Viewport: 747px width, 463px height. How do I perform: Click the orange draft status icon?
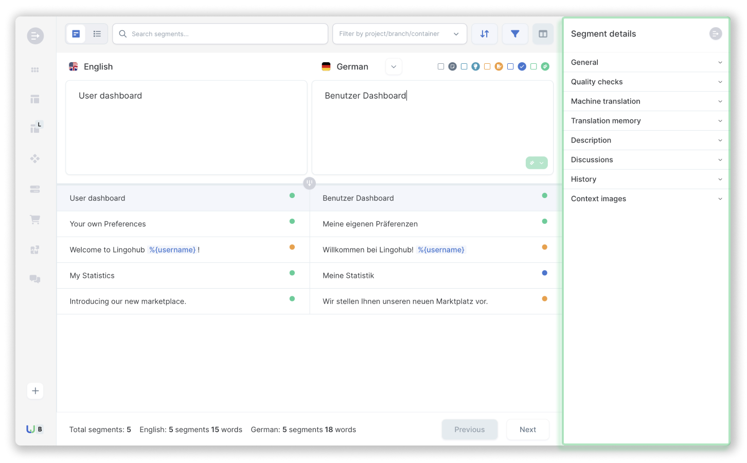[x=499, y=66]
